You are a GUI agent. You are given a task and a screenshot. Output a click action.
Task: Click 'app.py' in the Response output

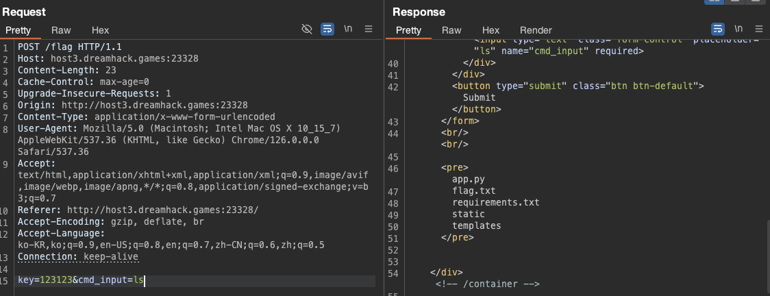click(469, 179)
